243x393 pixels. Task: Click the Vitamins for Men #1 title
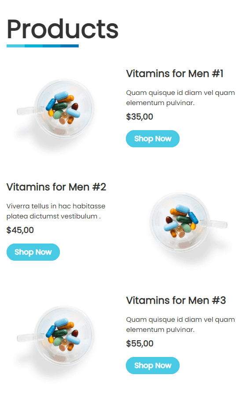[x=175, y=74]
